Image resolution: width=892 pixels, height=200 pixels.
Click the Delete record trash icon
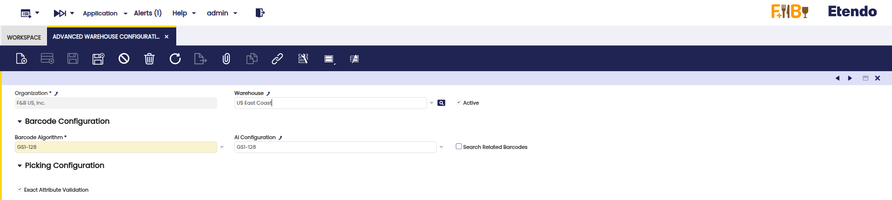149,59
